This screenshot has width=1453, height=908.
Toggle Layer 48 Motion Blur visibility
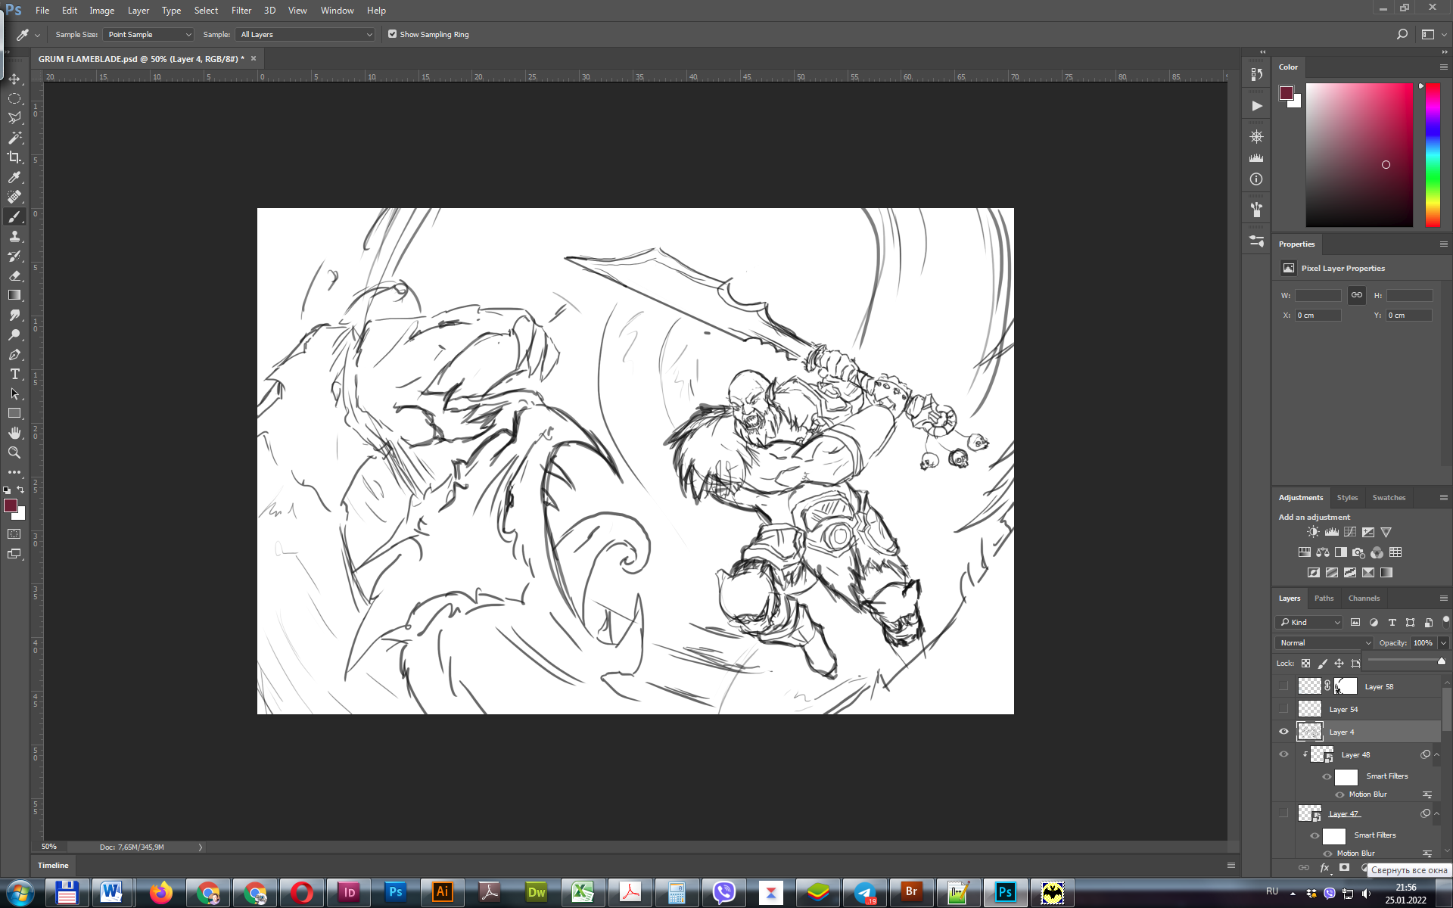coord(1339,794)
